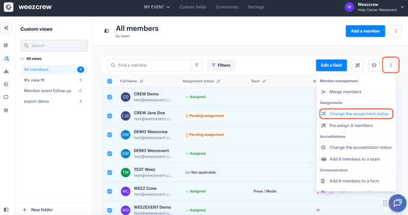Open the assignment wand icon beside Edit a field
This screenshot has width=408, height=215.
coord(358,66)
